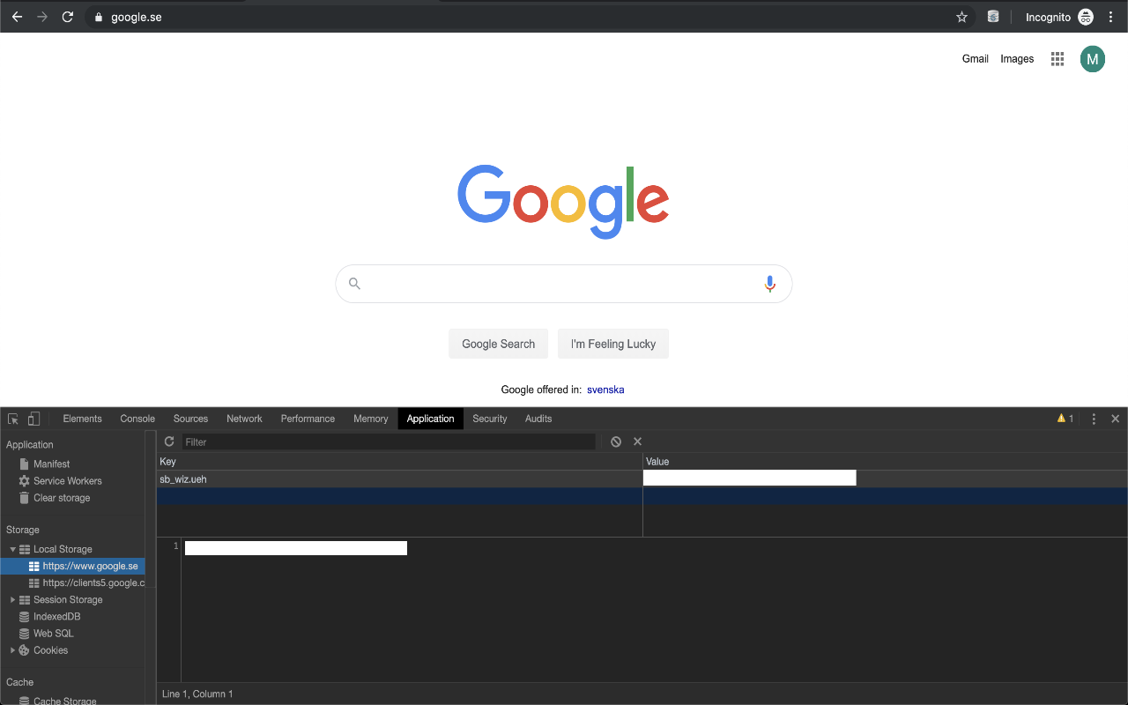Click the magnifier icon in search box
This screenshot has height=705, width=1128.
(354, 284)
